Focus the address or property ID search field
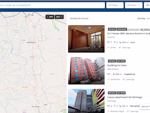 (52, 5)
